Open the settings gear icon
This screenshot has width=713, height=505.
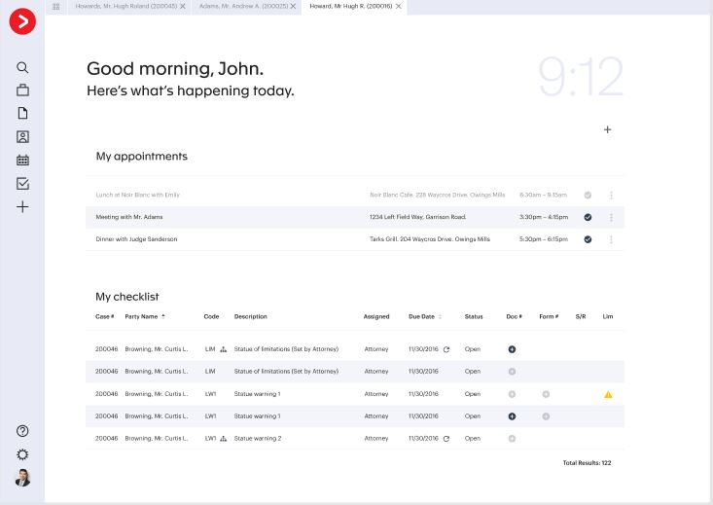22,454
